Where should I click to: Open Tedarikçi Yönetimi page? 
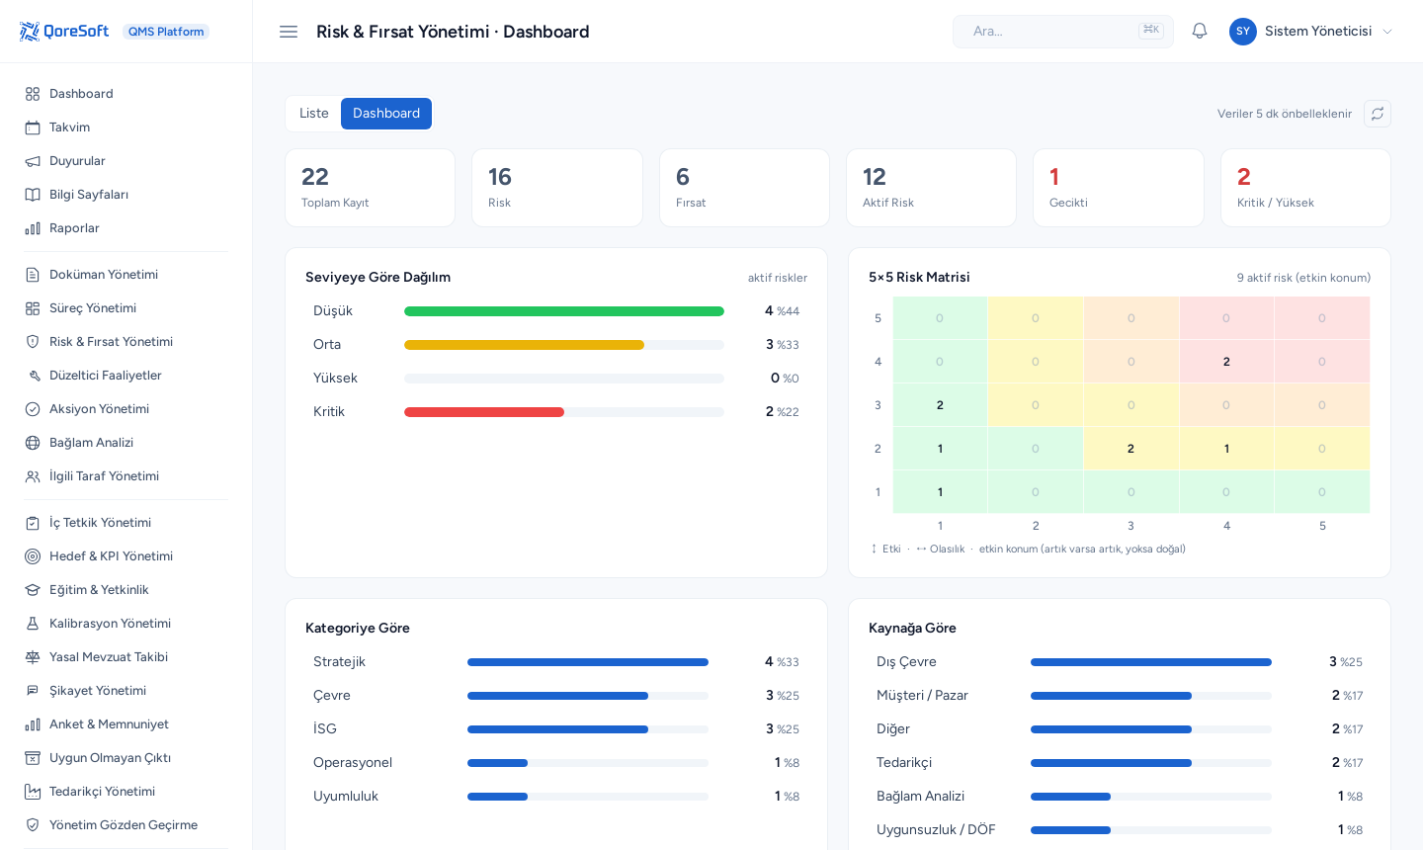pos(126,792)
